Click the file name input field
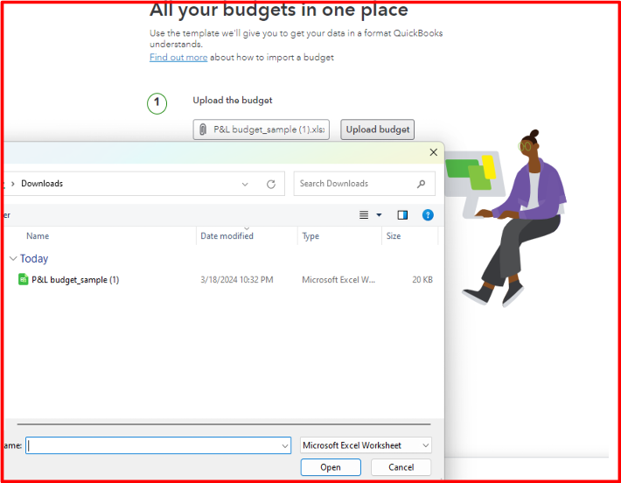Screen dimensions: 621x483 pos(158,445)
